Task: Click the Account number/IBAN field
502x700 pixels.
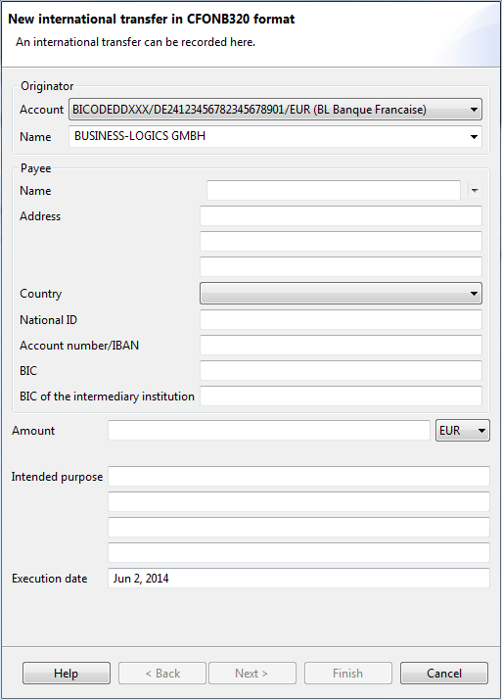Action: coord(341,345)
